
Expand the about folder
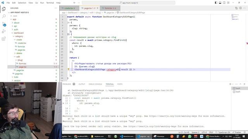click(16, 23)
